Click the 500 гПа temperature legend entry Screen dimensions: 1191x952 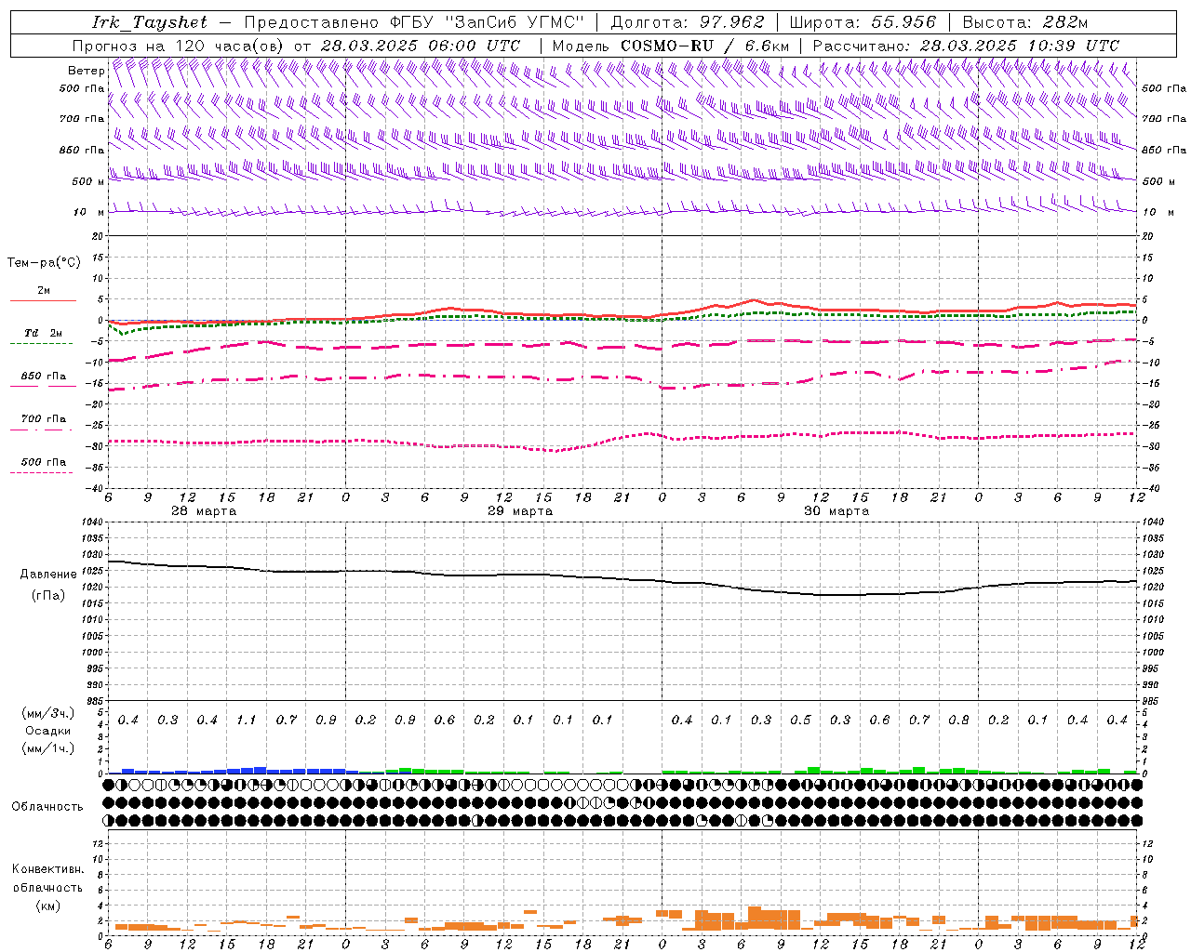[44, 461]
